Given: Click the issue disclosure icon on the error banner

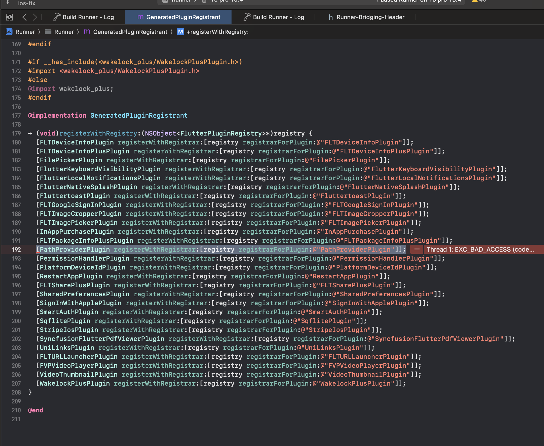Looking at the screenshot, I should pos(417,249).
